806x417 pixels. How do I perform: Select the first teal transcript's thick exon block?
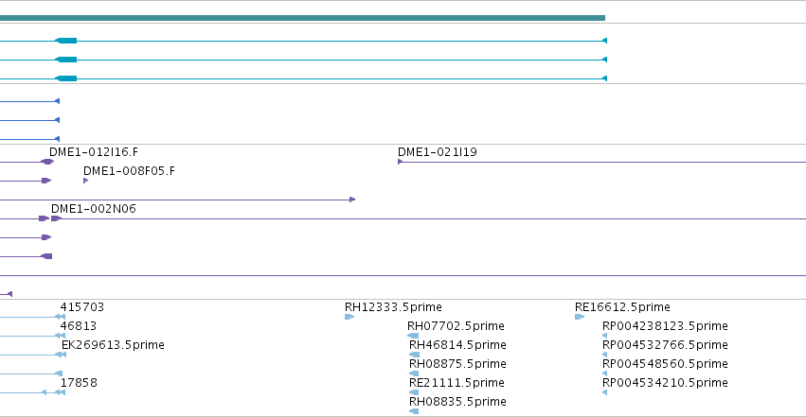(x=65, y=41)
